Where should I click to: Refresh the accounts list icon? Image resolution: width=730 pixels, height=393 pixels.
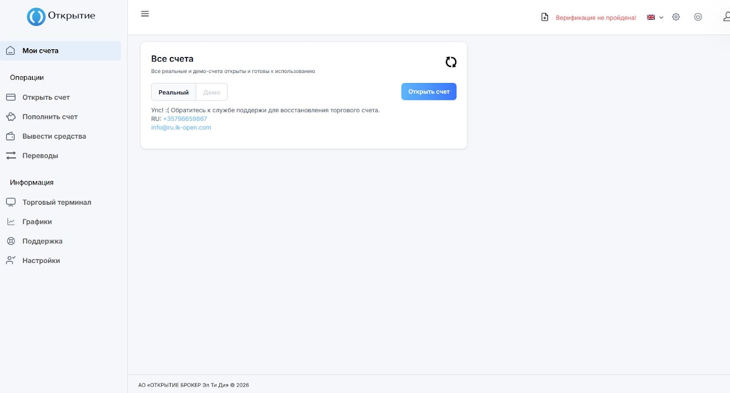pos(451,62)
